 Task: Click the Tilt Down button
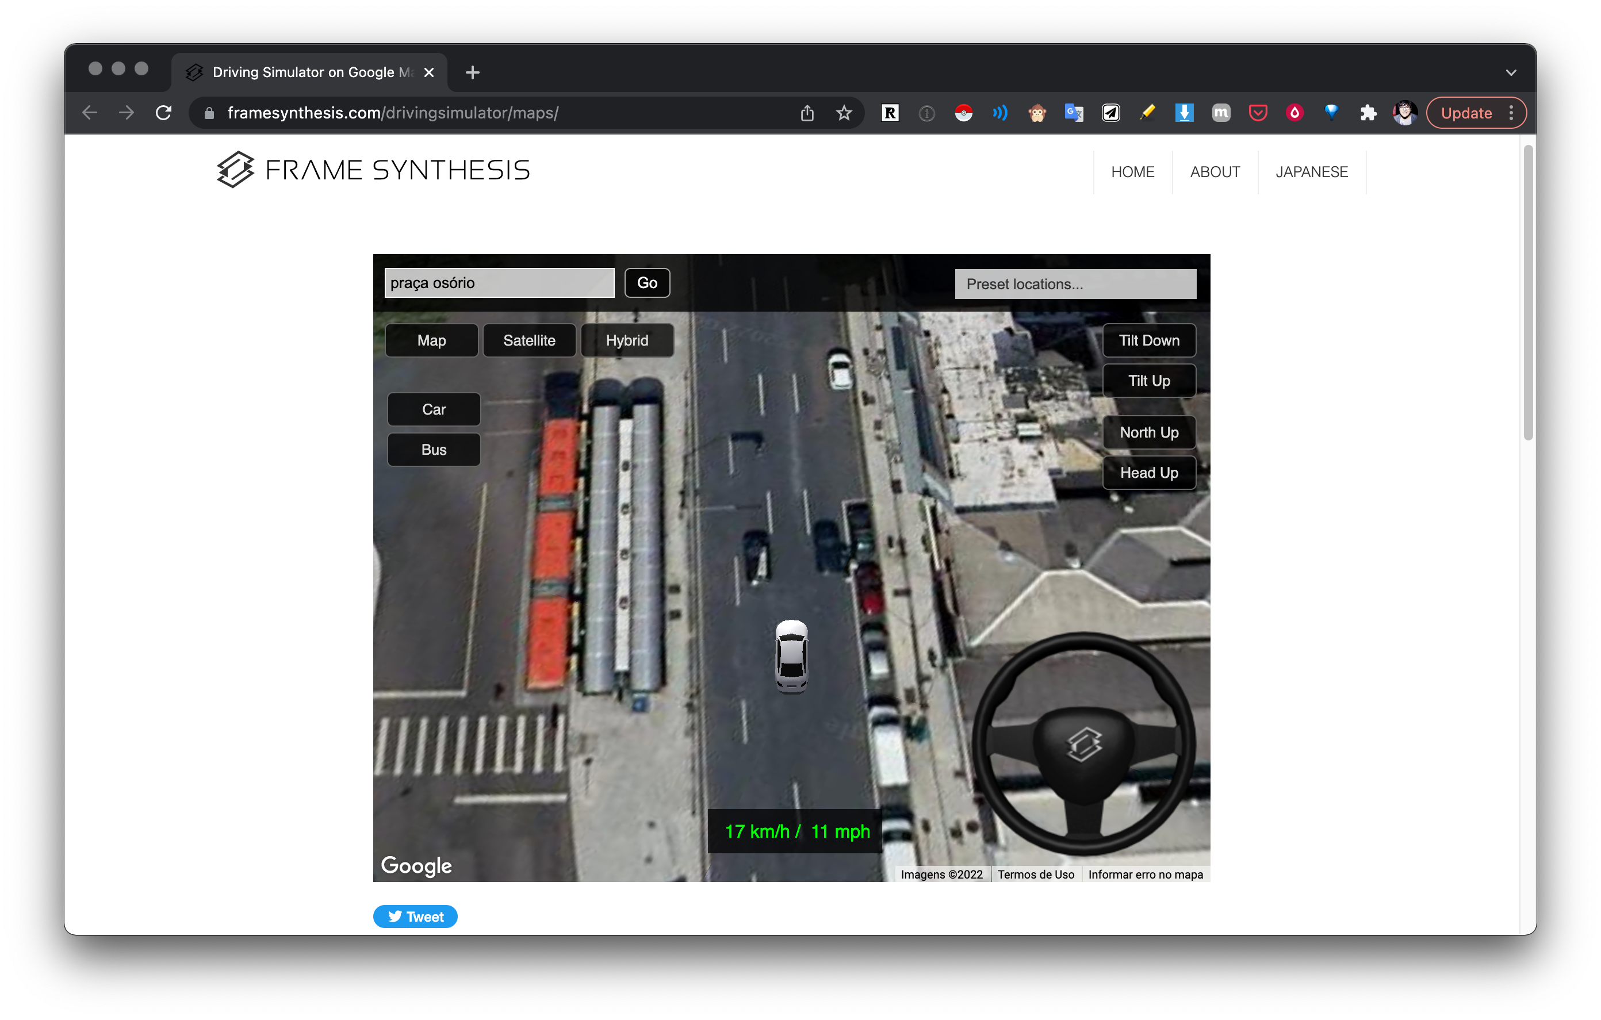tap(1148, 340)
